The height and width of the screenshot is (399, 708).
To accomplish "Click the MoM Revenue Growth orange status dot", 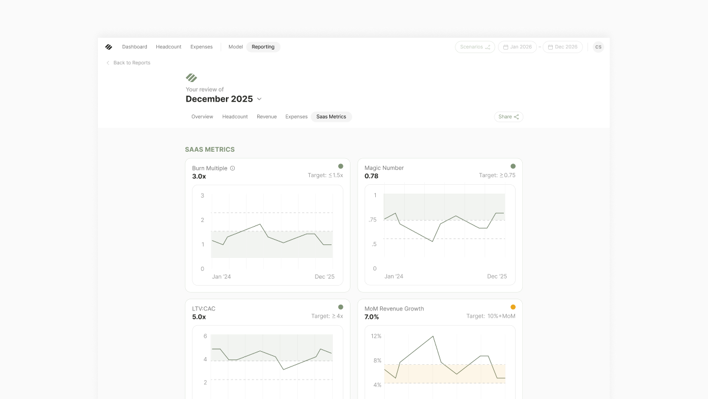I will (513, 307).
